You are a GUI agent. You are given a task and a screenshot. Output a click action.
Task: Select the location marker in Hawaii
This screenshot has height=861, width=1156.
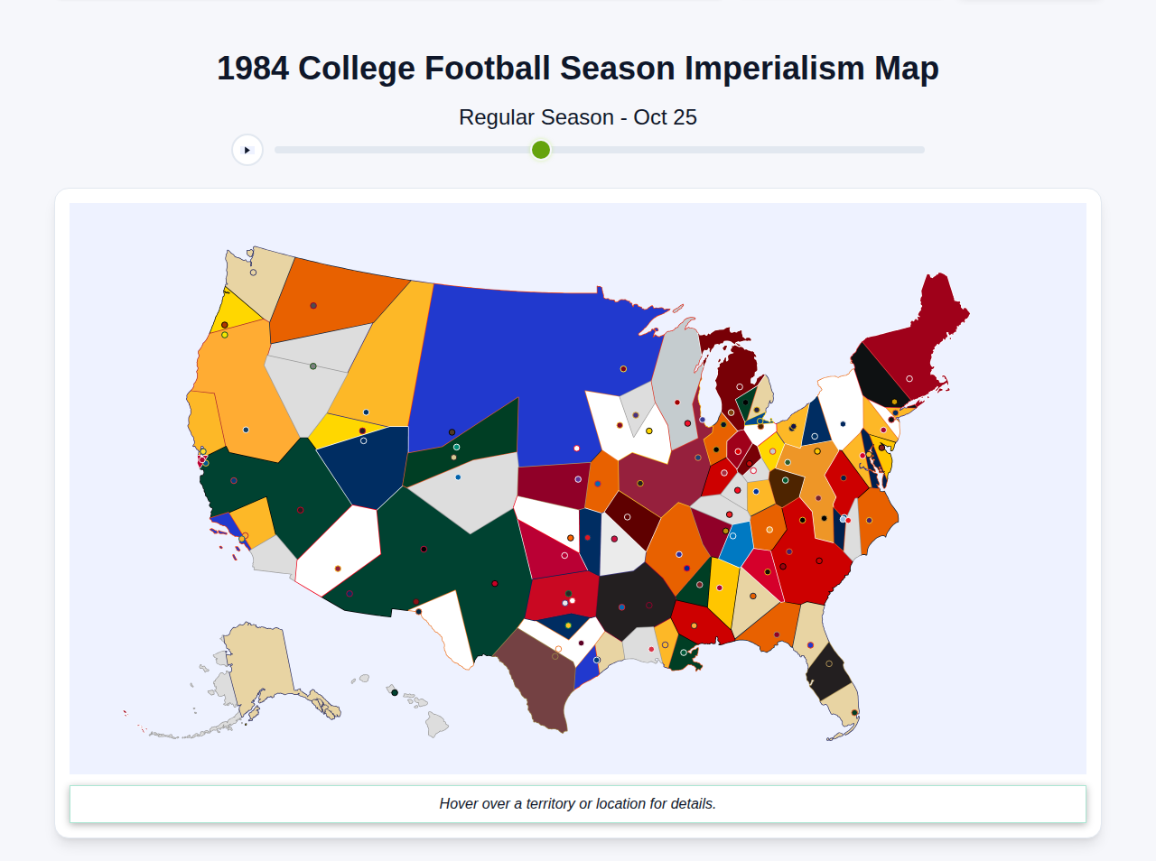pyautogui.click(x=395, y=692)
